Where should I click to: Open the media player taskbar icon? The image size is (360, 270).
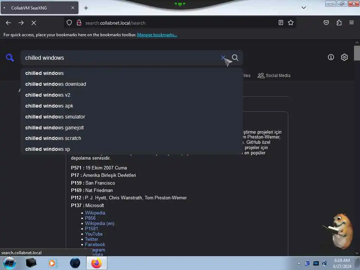(52, 263)
